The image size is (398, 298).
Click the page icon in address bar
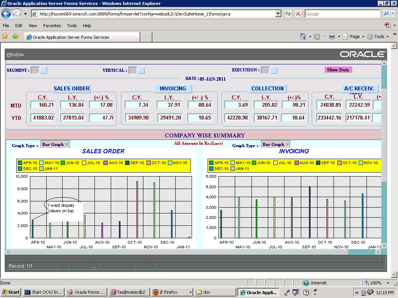(35, 14)
